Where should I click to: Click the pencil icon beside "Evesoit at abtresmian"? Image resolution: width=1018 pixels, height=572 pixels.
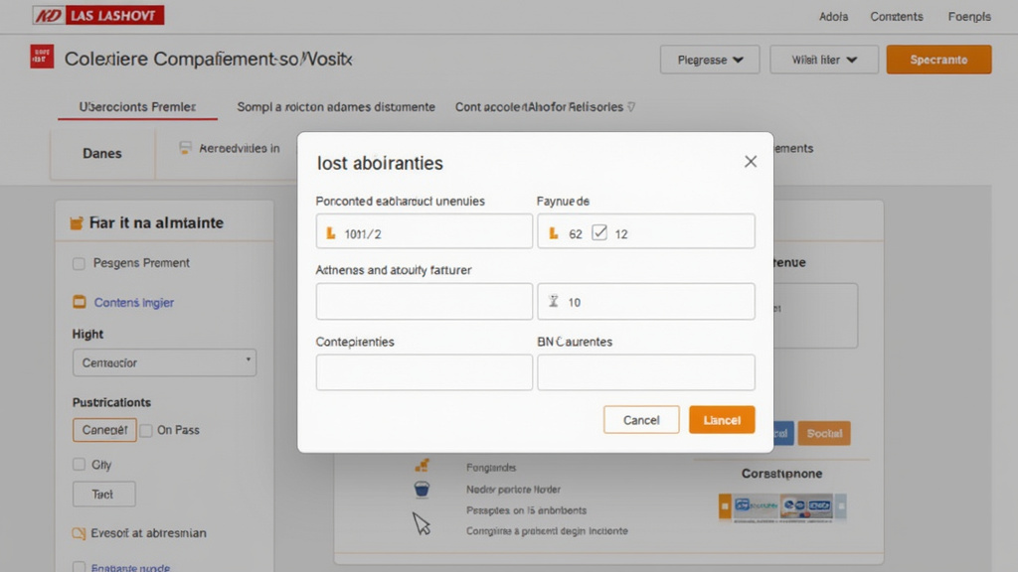pos(79,533)
